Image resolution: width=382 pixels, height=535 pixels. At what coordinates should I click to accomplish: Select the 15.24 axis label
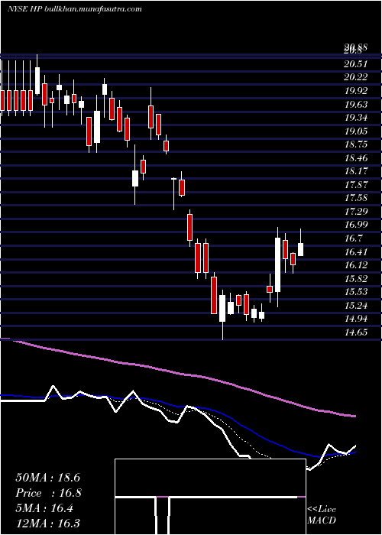356,306
